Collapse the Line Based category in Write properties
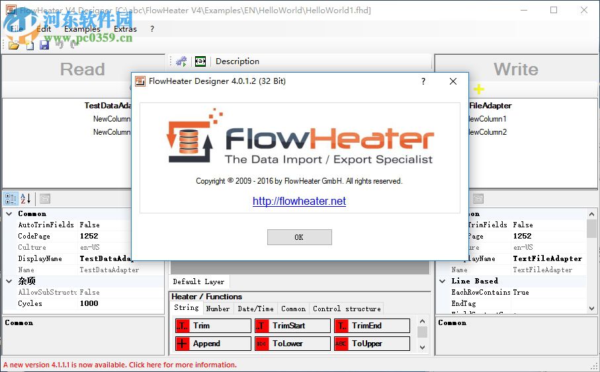Screen dimensions: 600x372 click(x=443, y=281)
